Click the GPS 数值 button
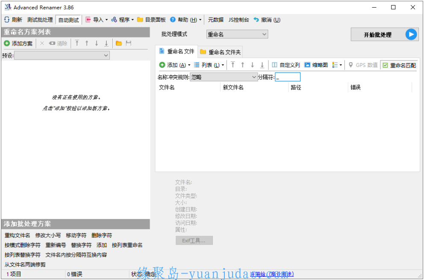Viewport: 424px width, 280px height. [x=363, y=65]
